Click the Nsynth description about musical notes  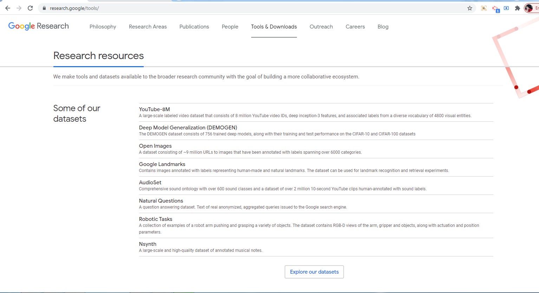[201, 250]
